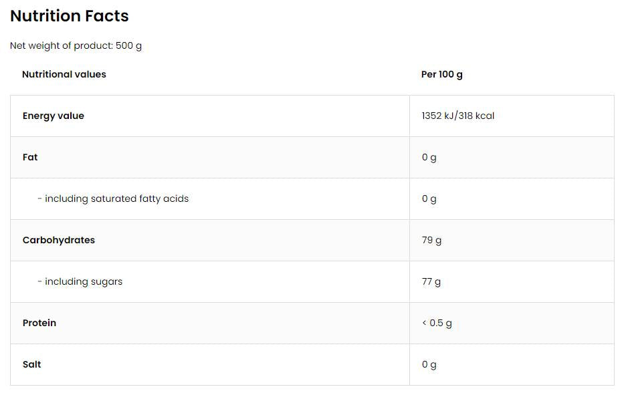Viewport: 626px width, 395px height.
Task: Click the Protein row label
Action: (39, 323)
